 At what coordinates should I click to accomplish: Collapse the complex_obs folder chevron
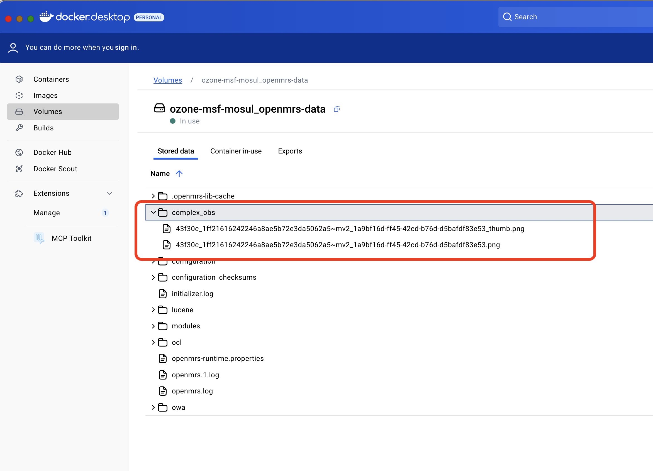(153, 212)
